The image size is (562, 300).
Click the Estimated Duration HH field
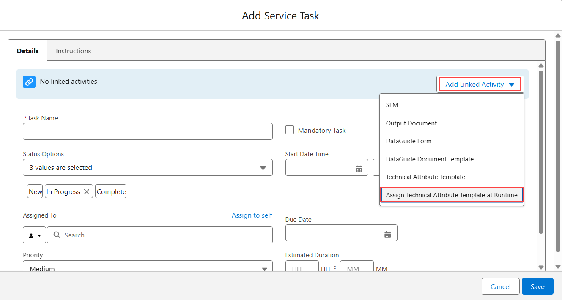[x=302, y=267]
